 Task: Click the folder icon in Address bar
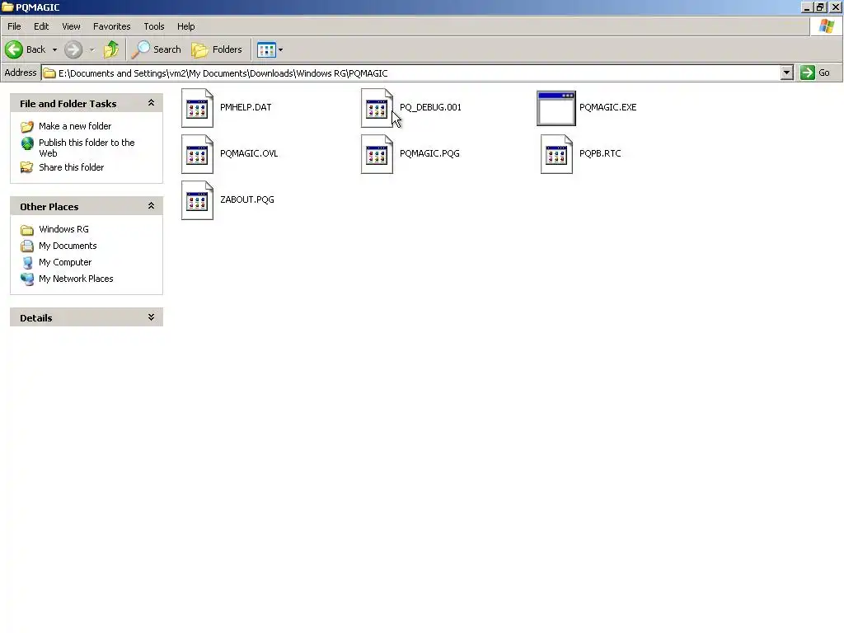pos(49,73)
